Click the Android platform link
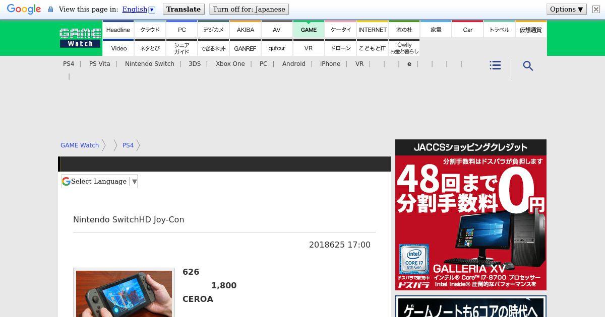605x317 pixels. click(294, 64)
